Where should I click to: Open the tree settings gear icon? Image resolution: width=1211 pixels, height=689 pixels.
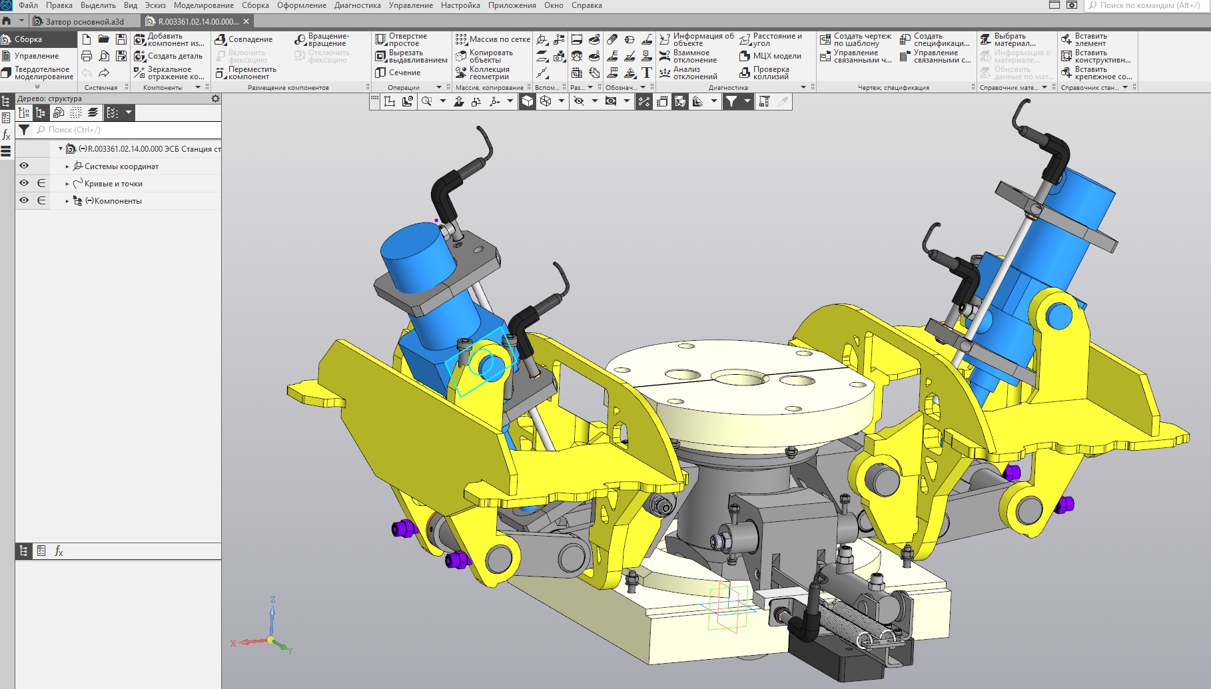[215, 99]
